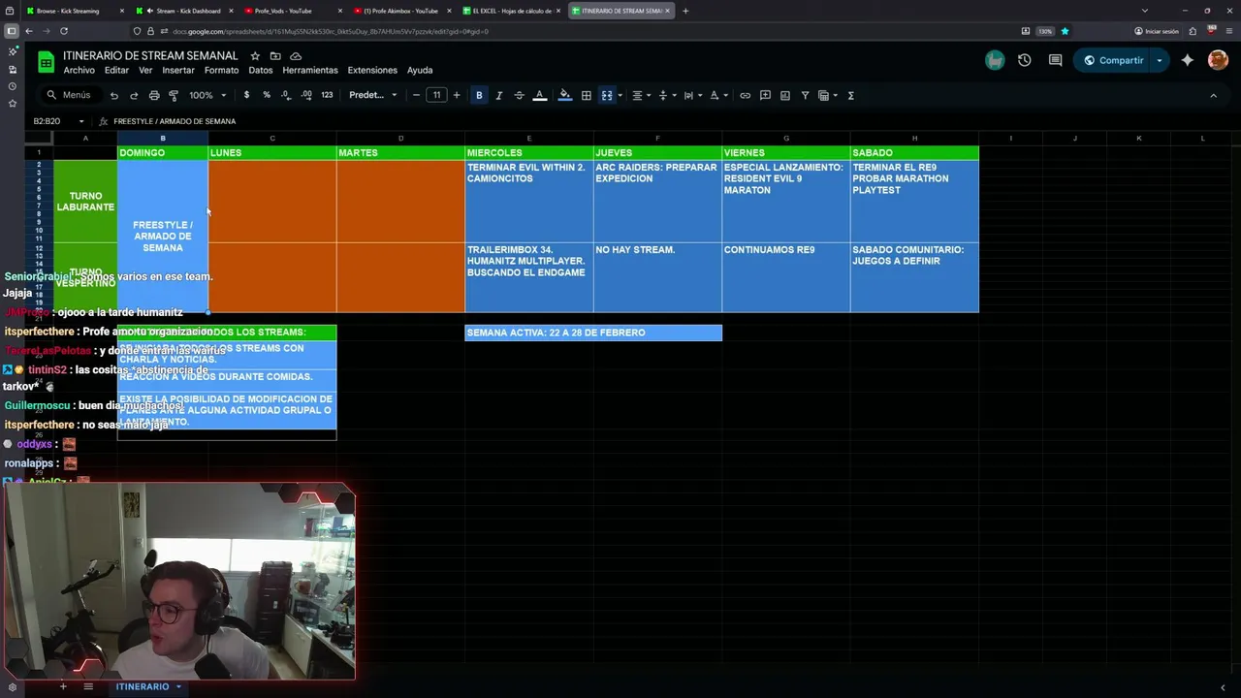Open the Sheets home logo
This screenshot has height=698, width=1241.
(x=46, y=62)
